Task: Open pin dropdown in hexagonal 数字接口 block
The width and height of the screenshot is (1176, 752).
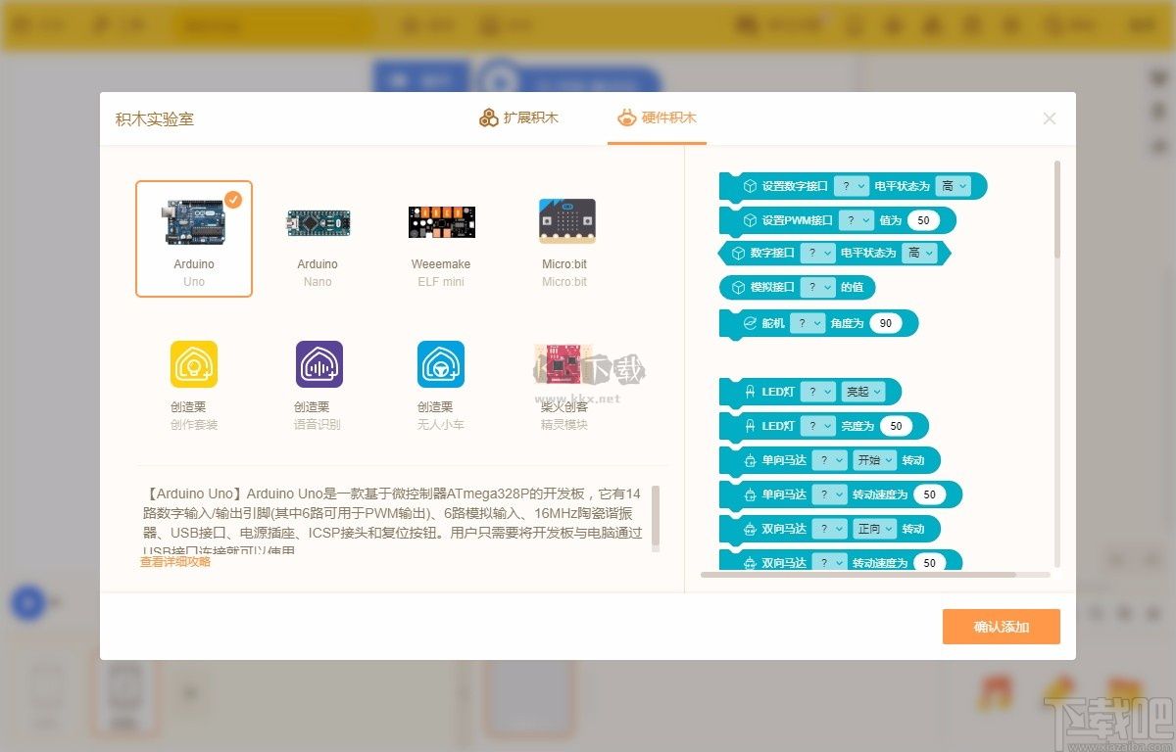Action: [817, 253]
